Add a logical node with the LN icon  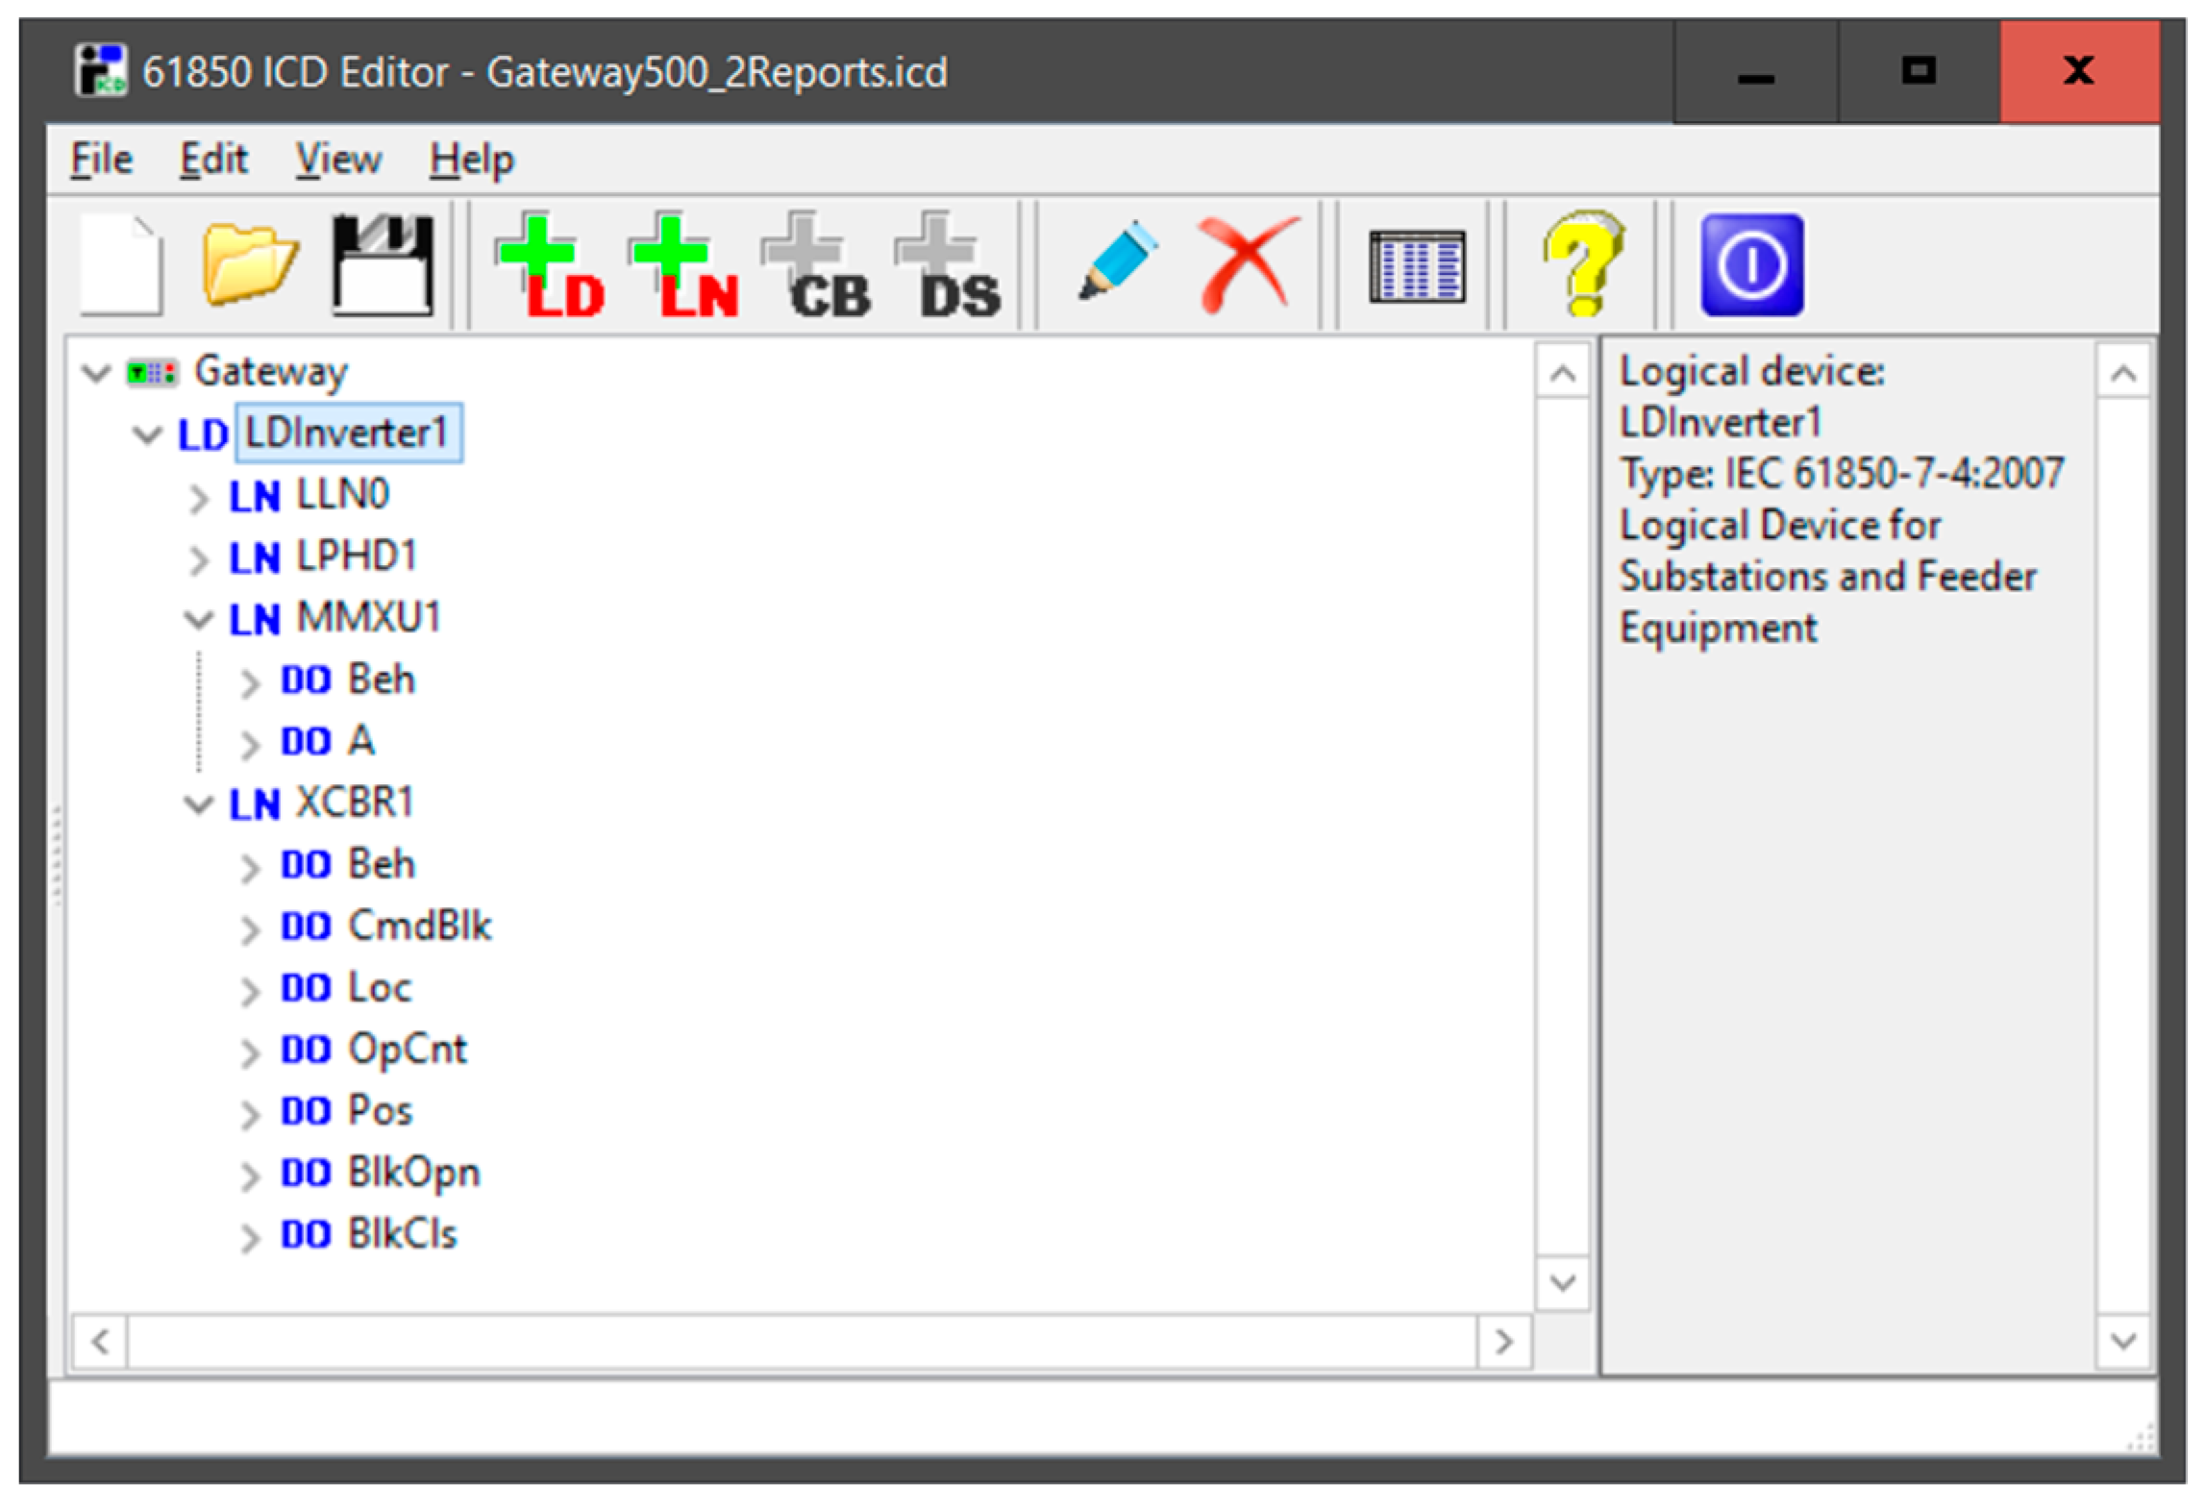point(683,267)
